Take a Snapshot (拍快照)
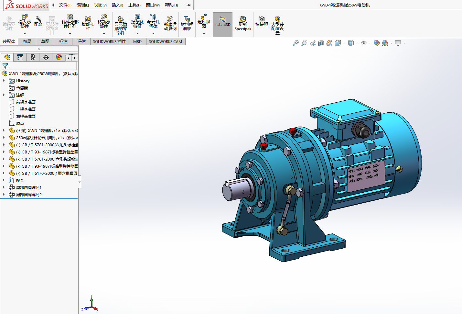 coord(262,21)
